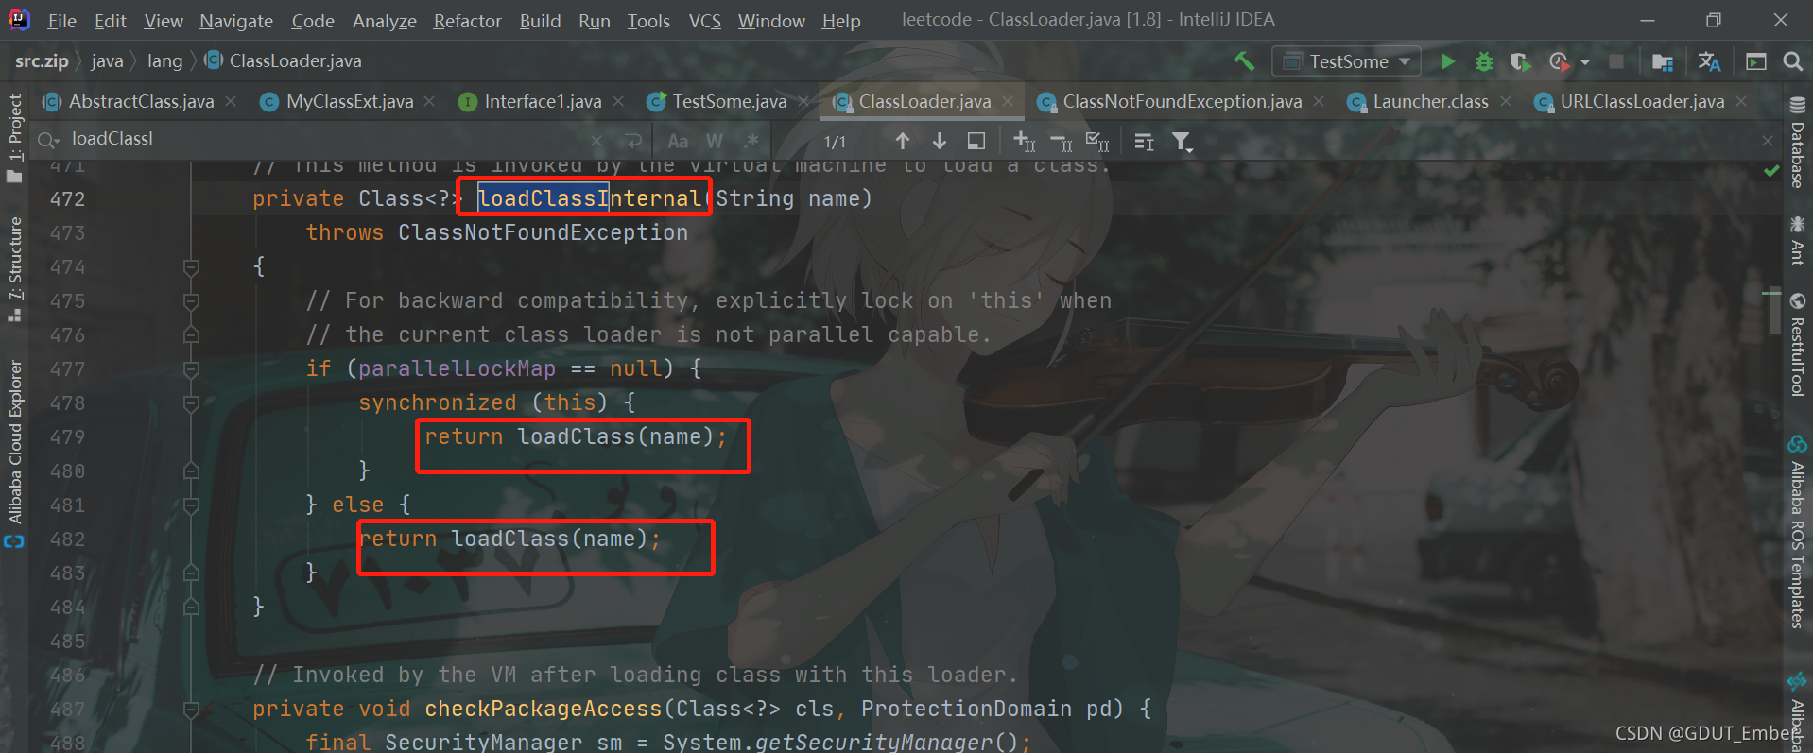1813x753 pixels.
Task: Click Unselect Occurrence icon in find bar
Action: [x=1062, y=141]
